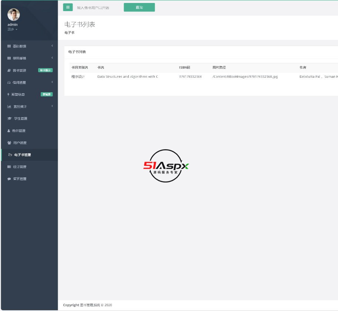Sort by the 书目类别名 column header
Screen dimensions: 338x311
(80, 67)
